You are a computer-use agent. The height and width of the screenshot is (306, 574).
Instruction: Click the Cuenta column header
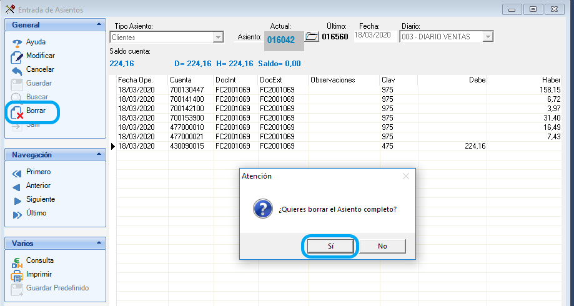191,80
